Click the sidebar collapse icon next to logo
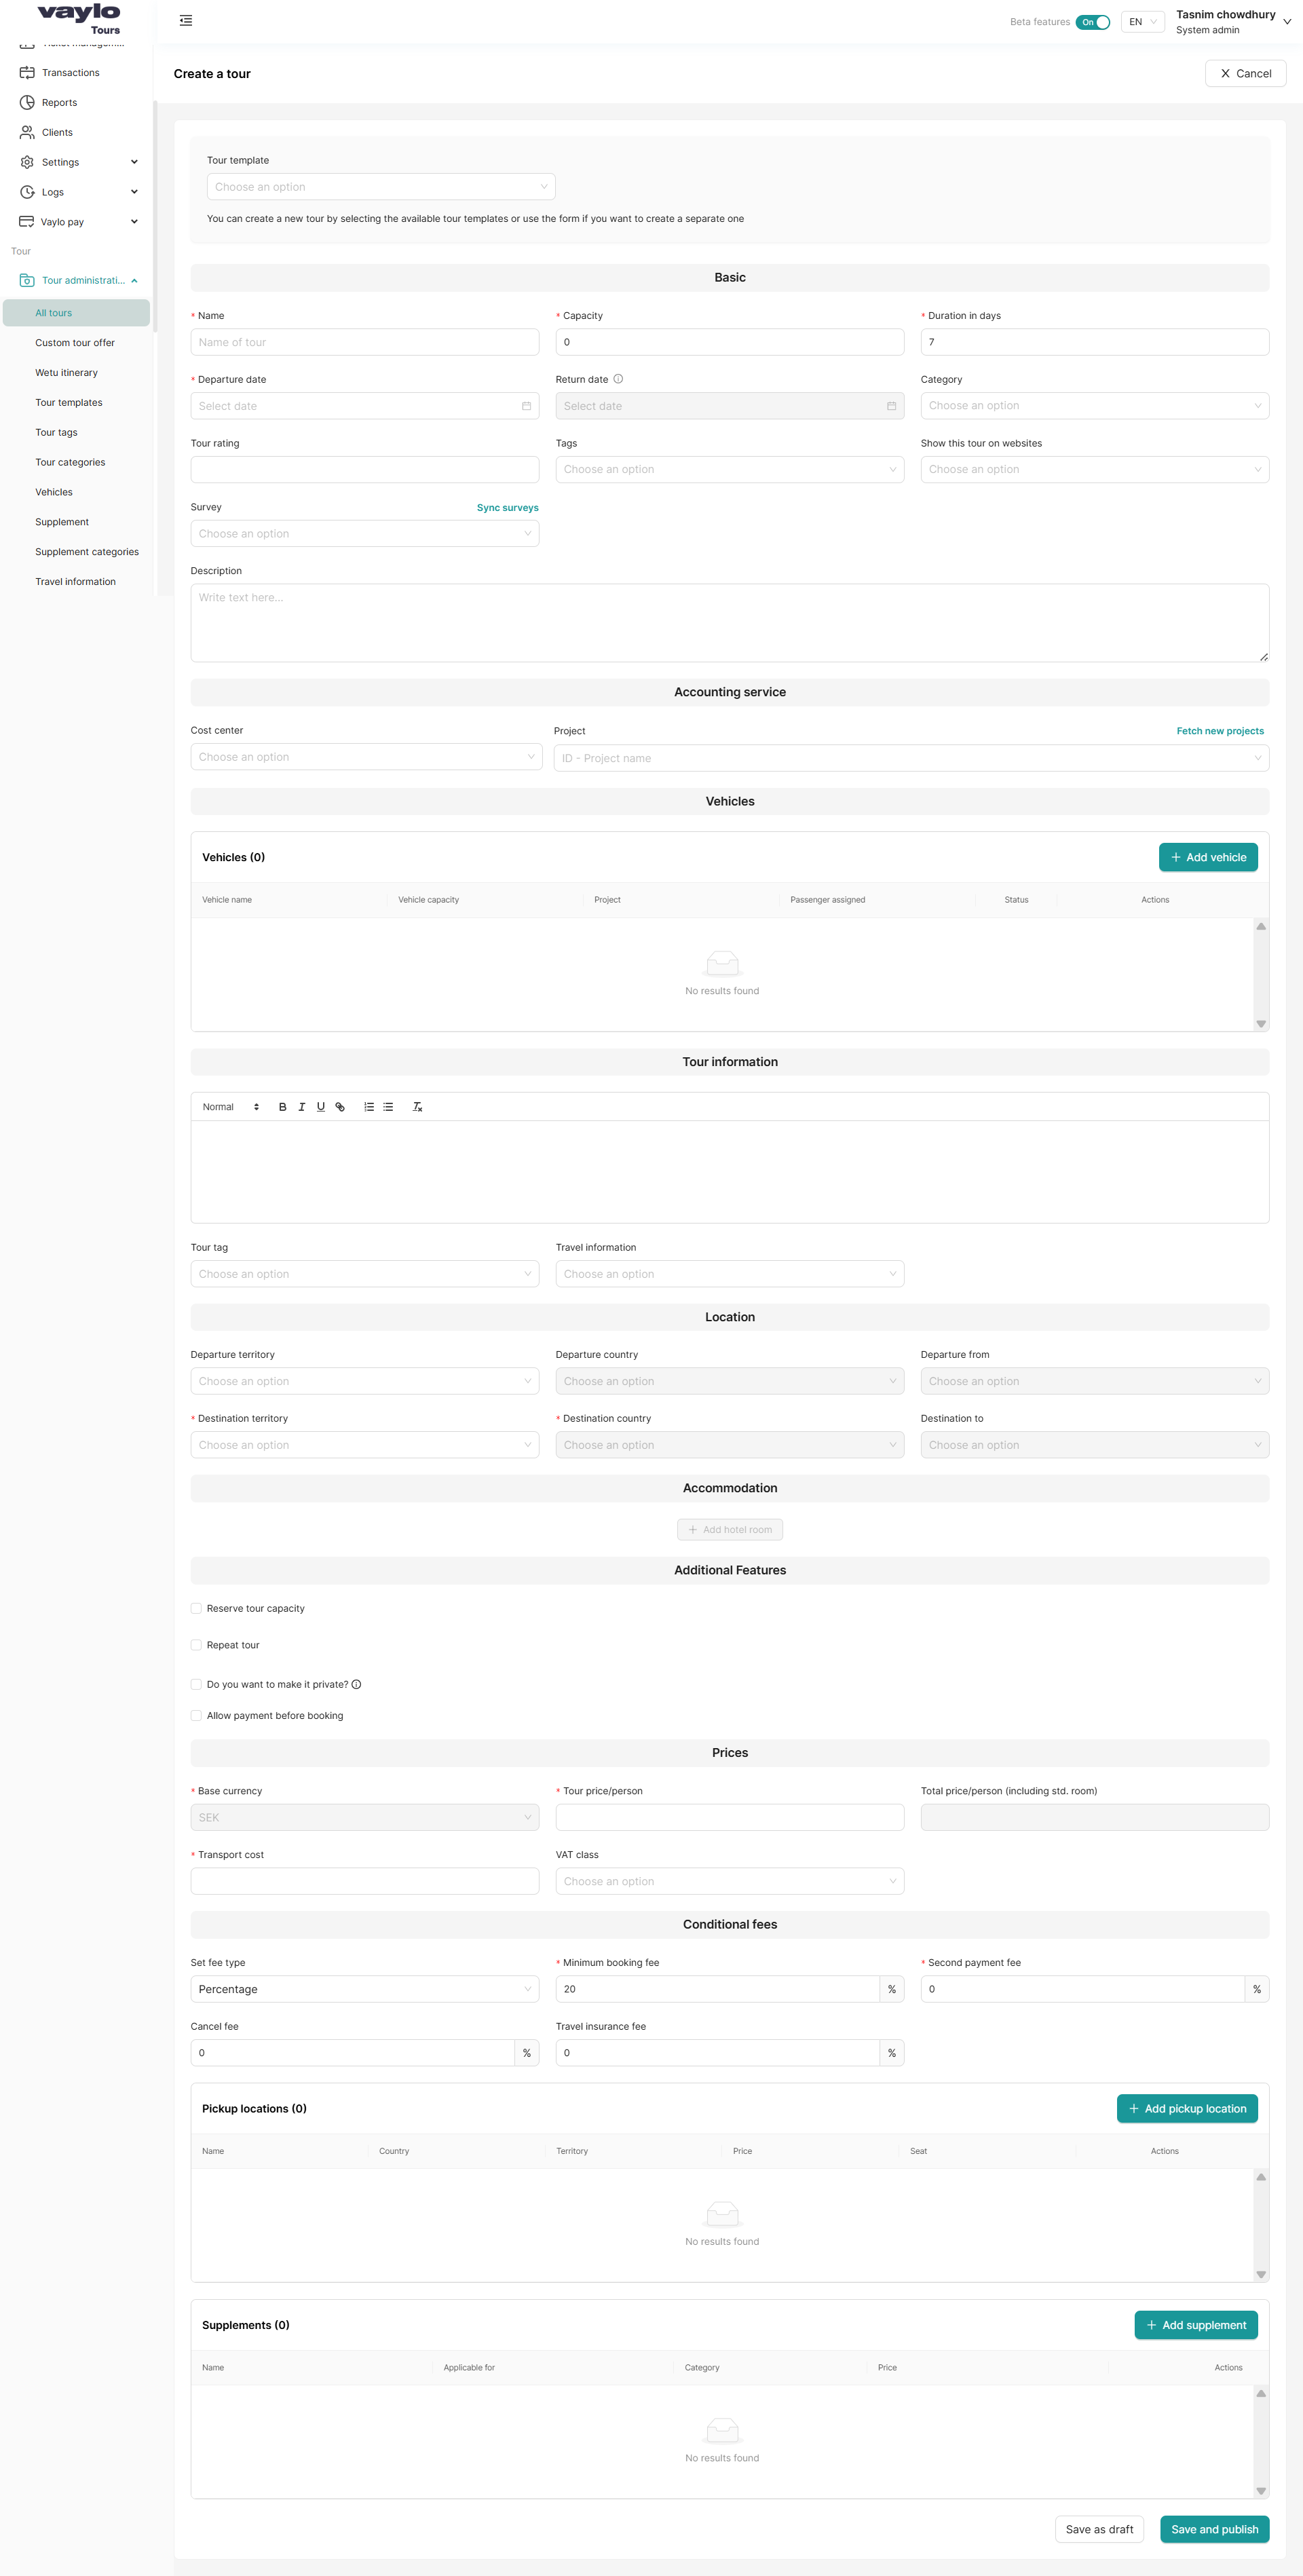 [x=185, y=20]
